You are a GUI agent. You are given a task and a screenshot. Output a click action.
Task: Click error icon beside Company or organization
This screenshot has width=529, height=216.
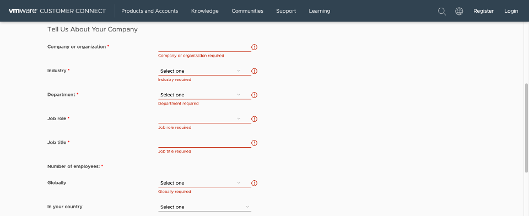255,47
